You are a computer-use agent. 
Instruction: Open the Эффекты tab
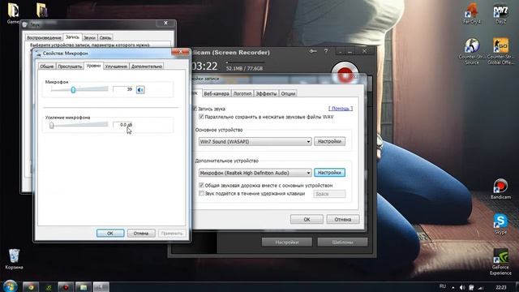coord(266,93)
